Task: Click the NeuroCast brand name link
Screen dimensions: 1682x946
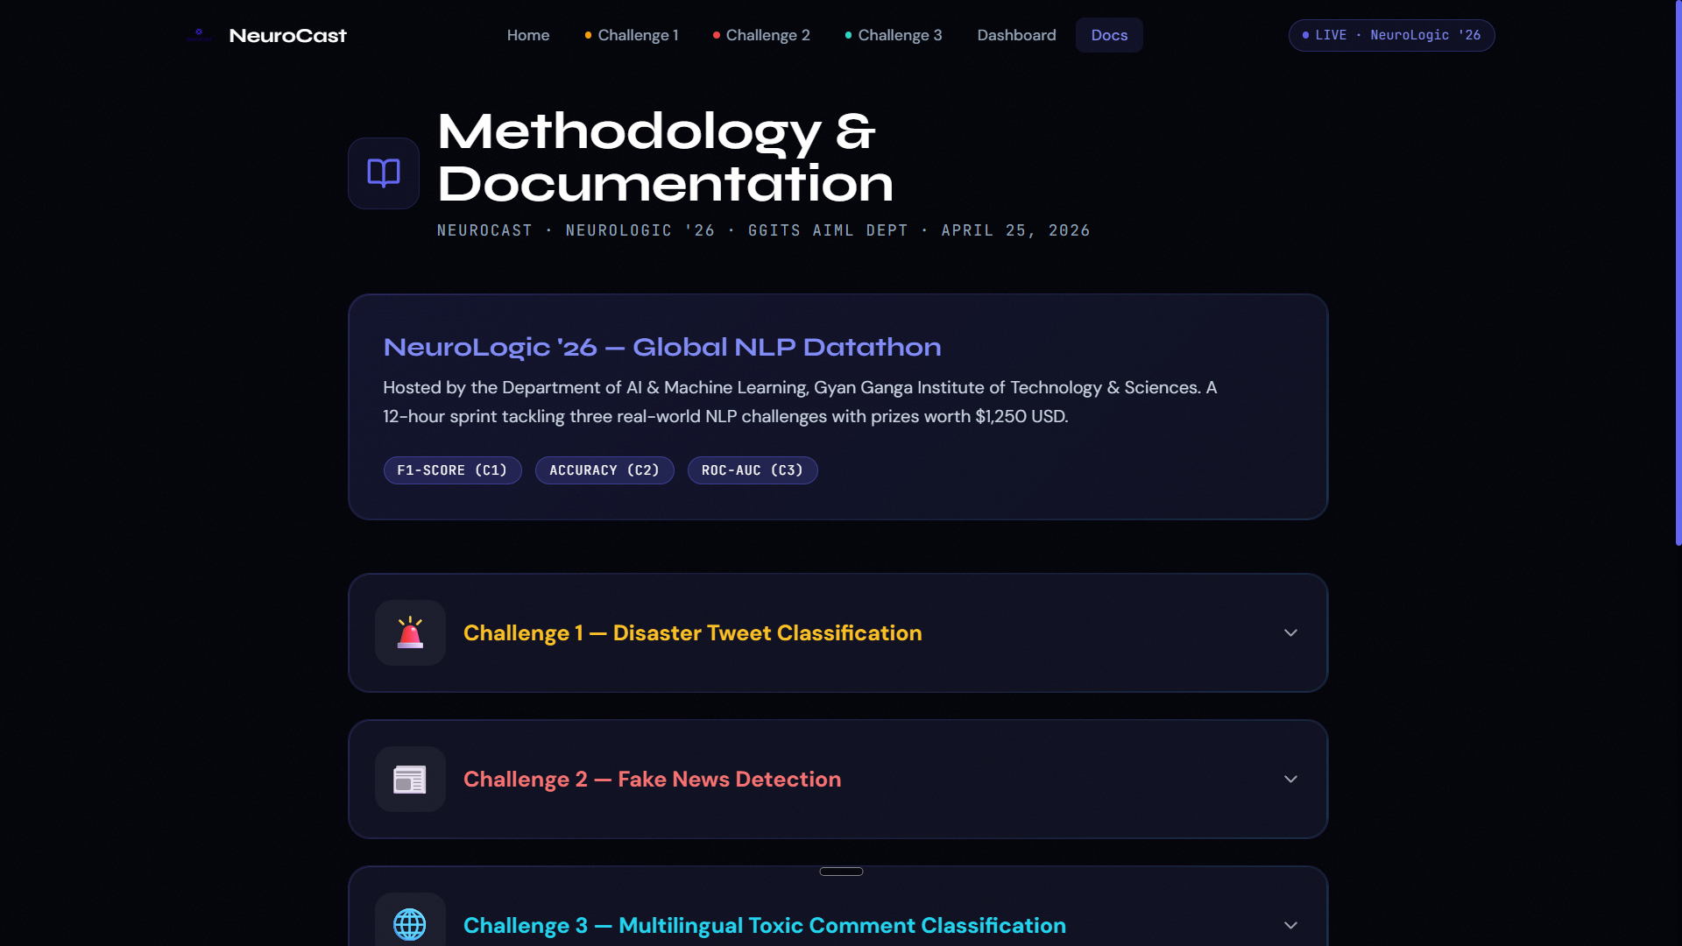Action: [x=287, y=35]
